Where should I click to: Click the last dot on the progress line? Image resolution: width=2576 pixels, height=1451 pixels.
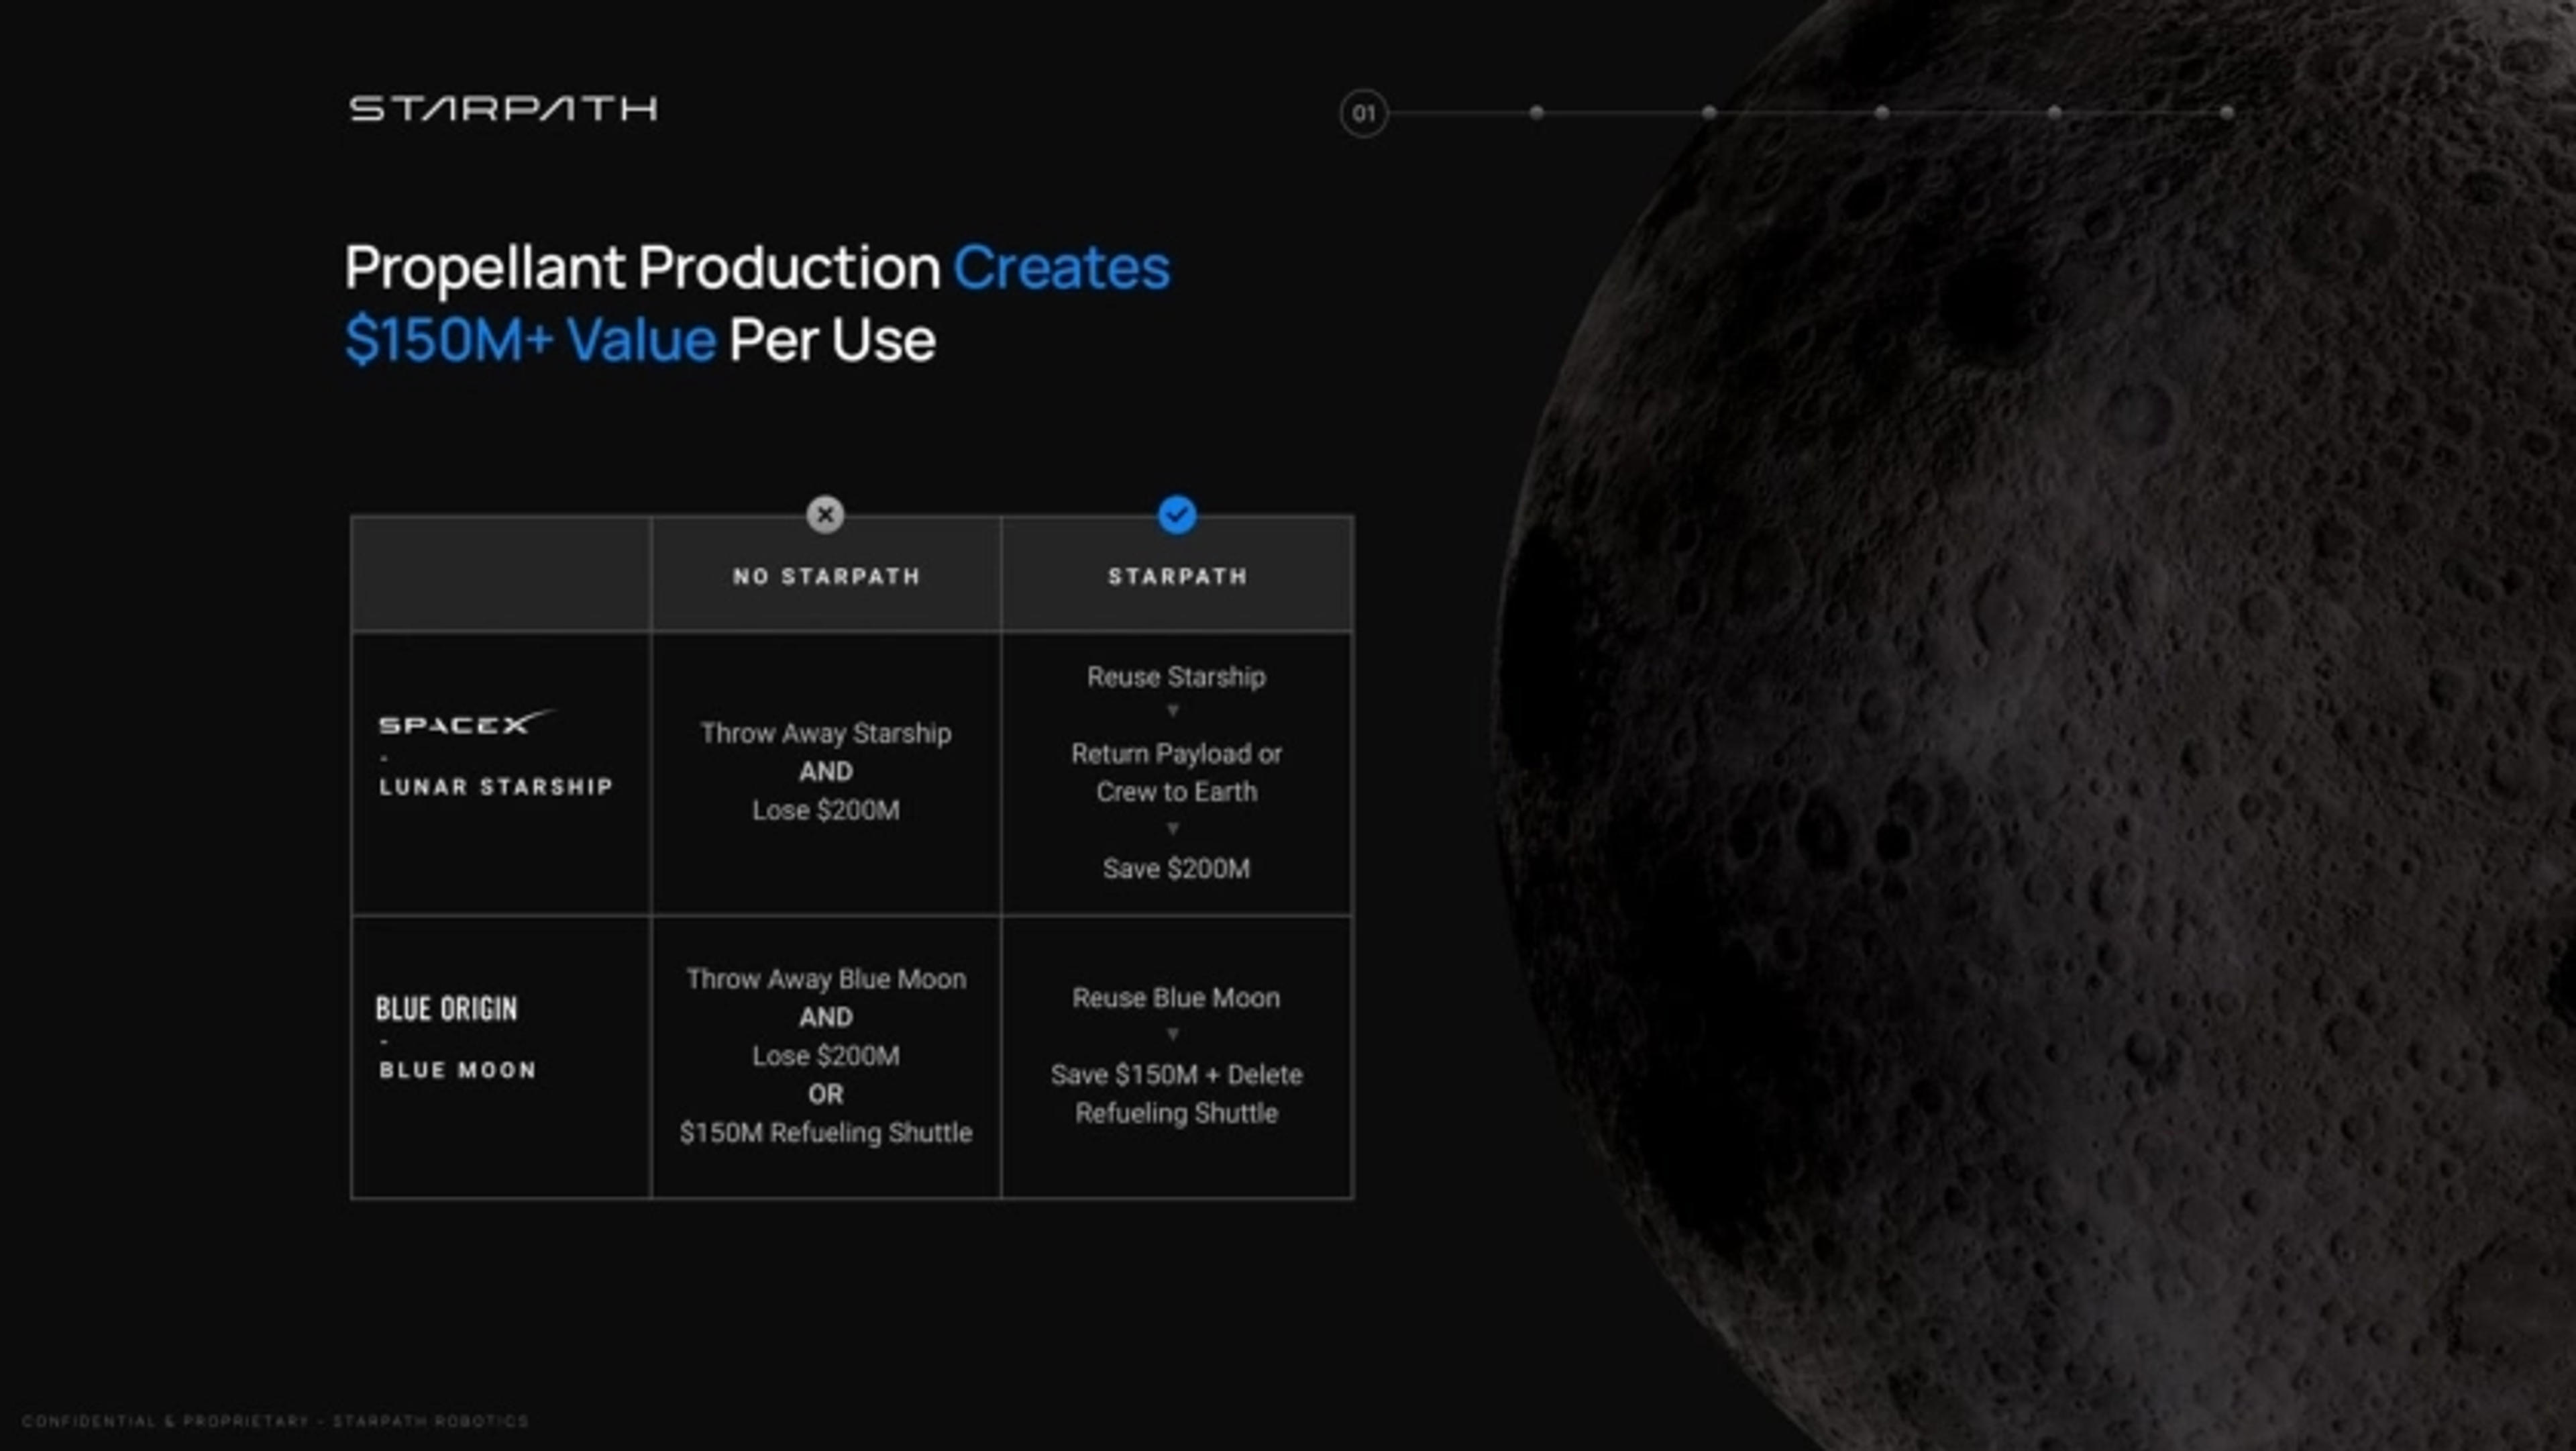pyautogui.click(x=2226, y=113)
